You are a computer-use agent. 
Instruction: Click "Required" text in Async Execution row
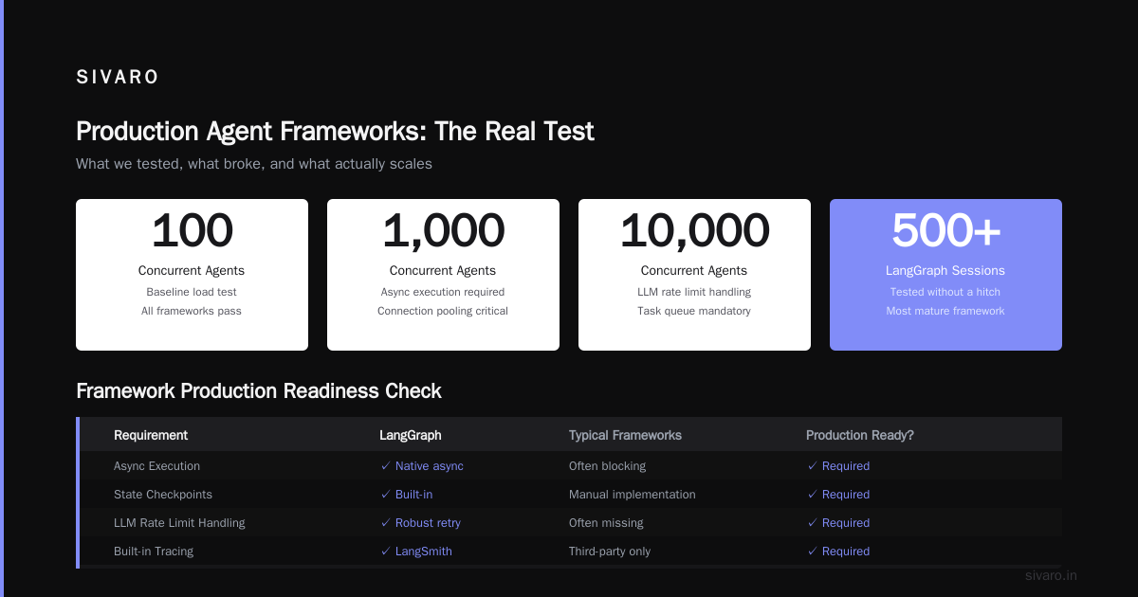click(x=846, y=466)
